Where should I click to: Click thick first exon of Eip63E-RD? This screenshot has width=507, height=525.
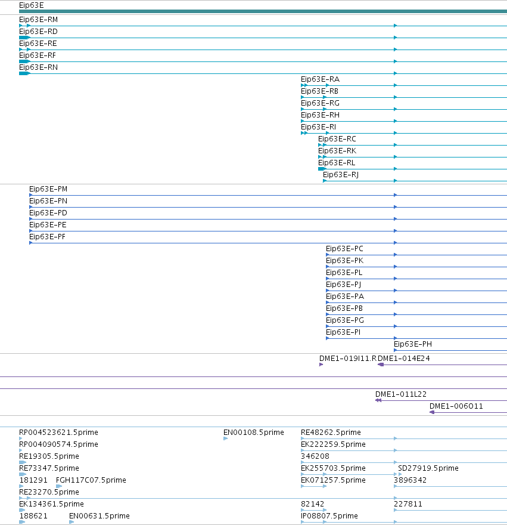tap(24, 38)
